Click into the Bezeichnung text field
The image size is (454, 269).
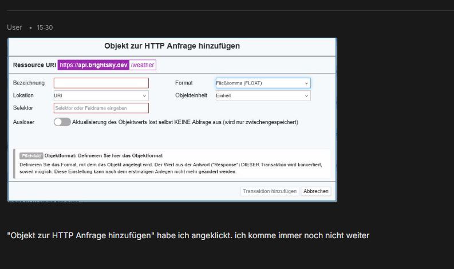(x=101, y=83)
